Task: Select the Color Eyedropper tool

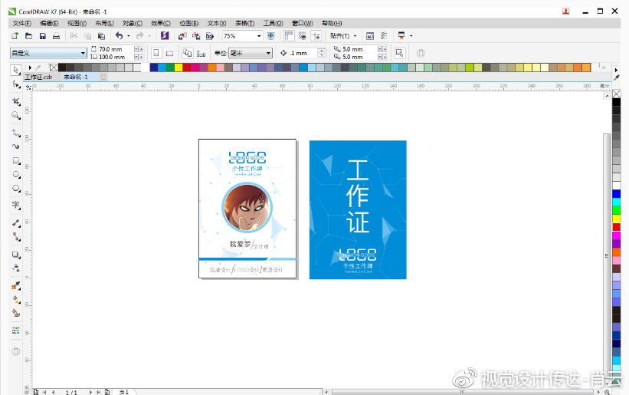Action: click(15, 286)
